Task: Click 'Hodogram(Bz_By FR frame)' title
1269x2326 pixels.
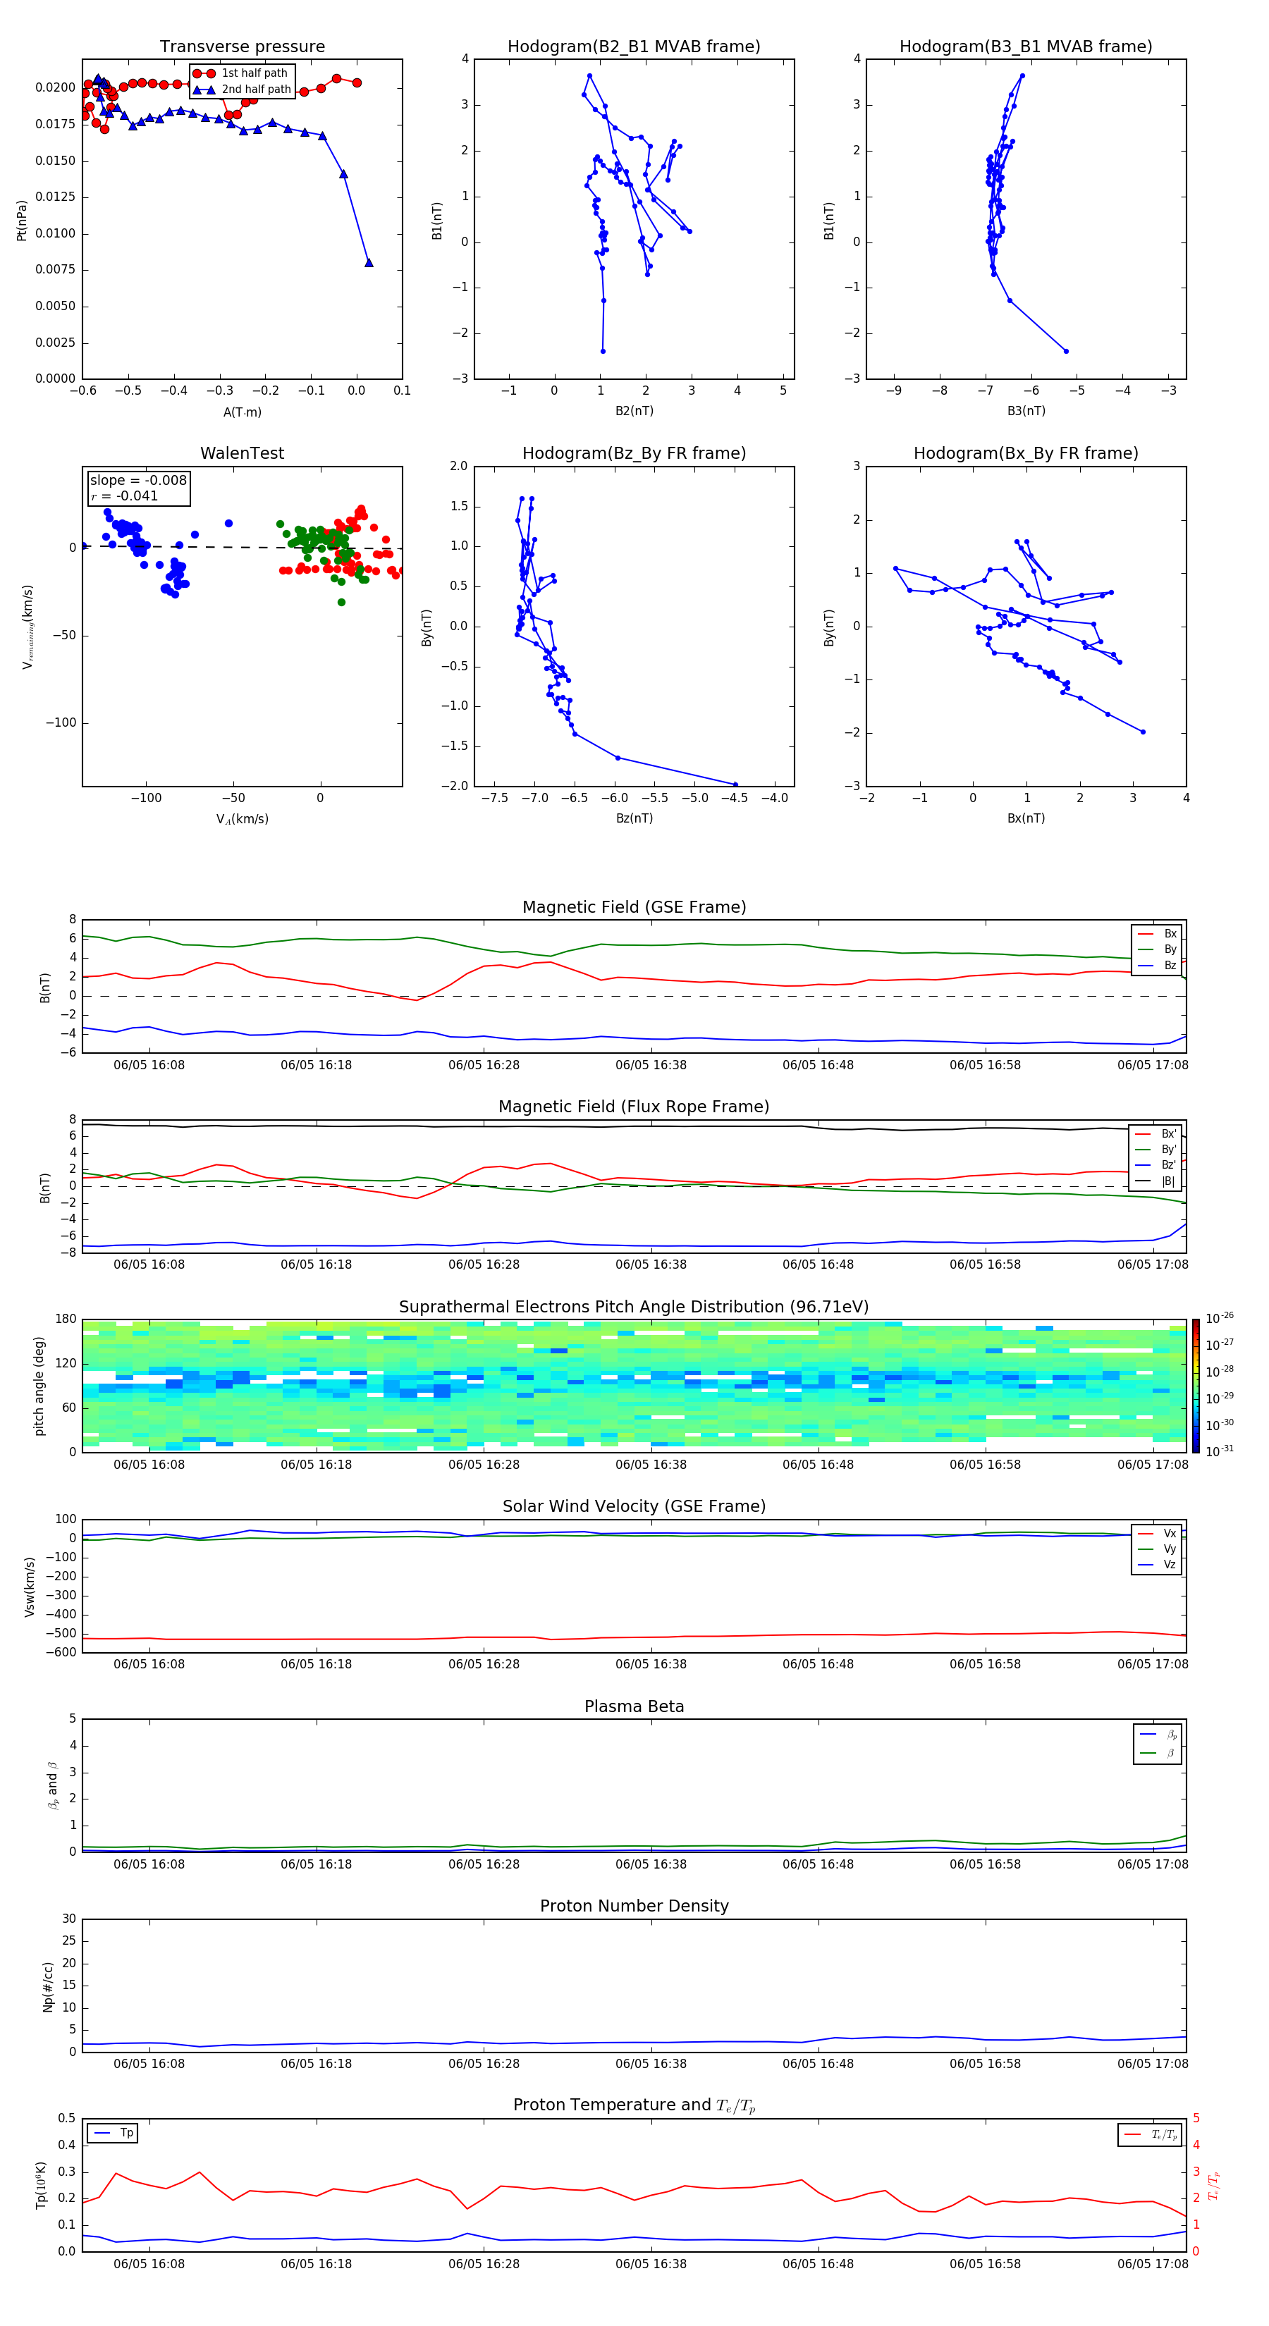Action: (634, 453)
